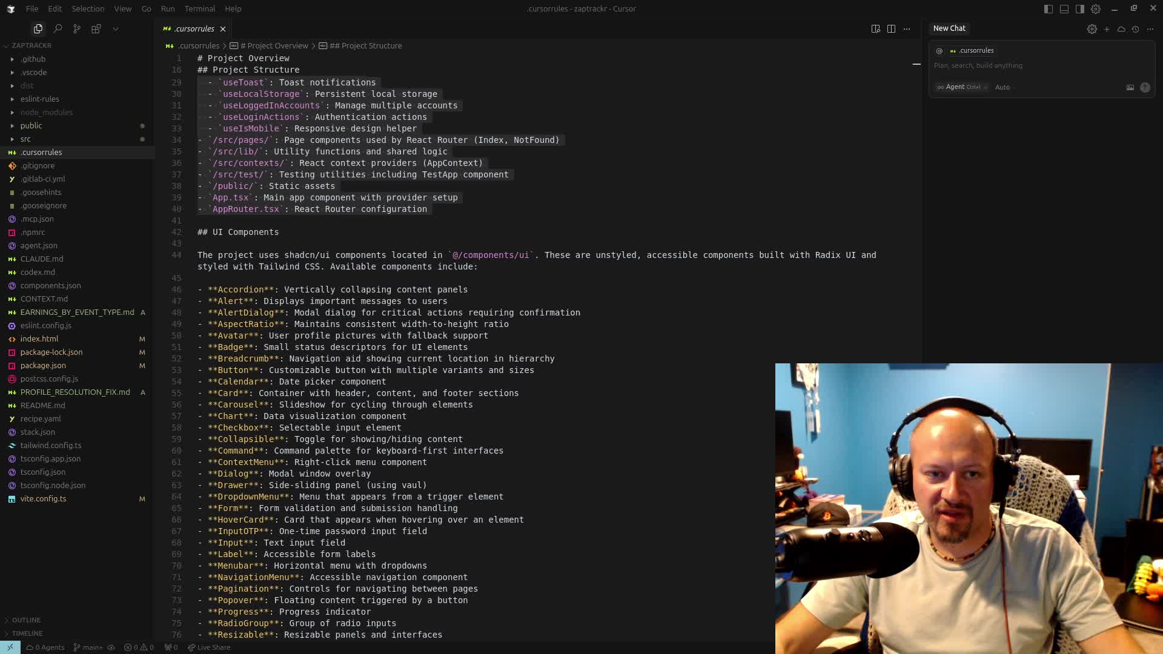The width and height of the screenshot is (1163, 654).
Task: Toggle the AI pane layout button
Action: (x=1080, y=8)
